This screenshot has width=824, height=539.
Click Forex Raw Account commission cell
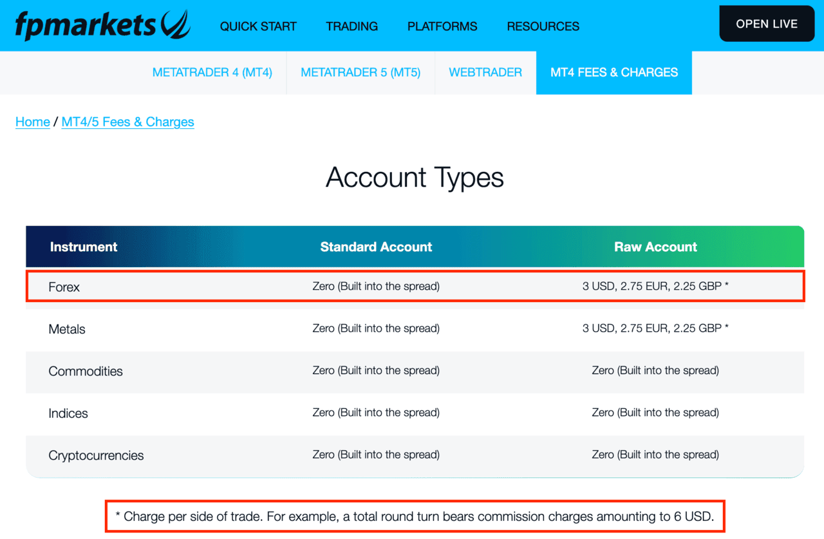pos(655,286)
